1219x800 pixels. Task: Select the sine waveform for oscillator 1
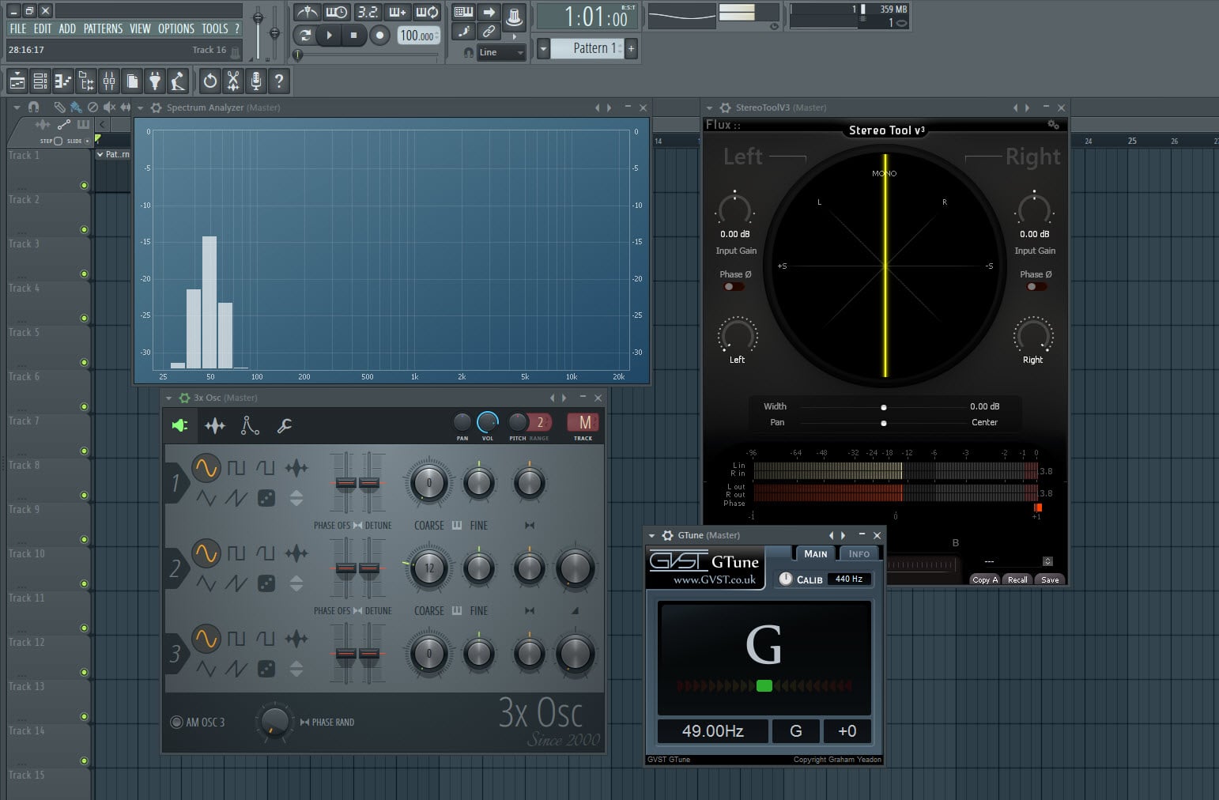click(206, 467)
